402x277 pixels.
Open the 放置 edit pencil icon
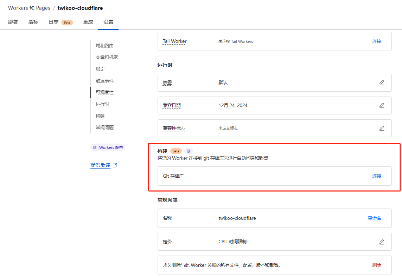(382, 83)
